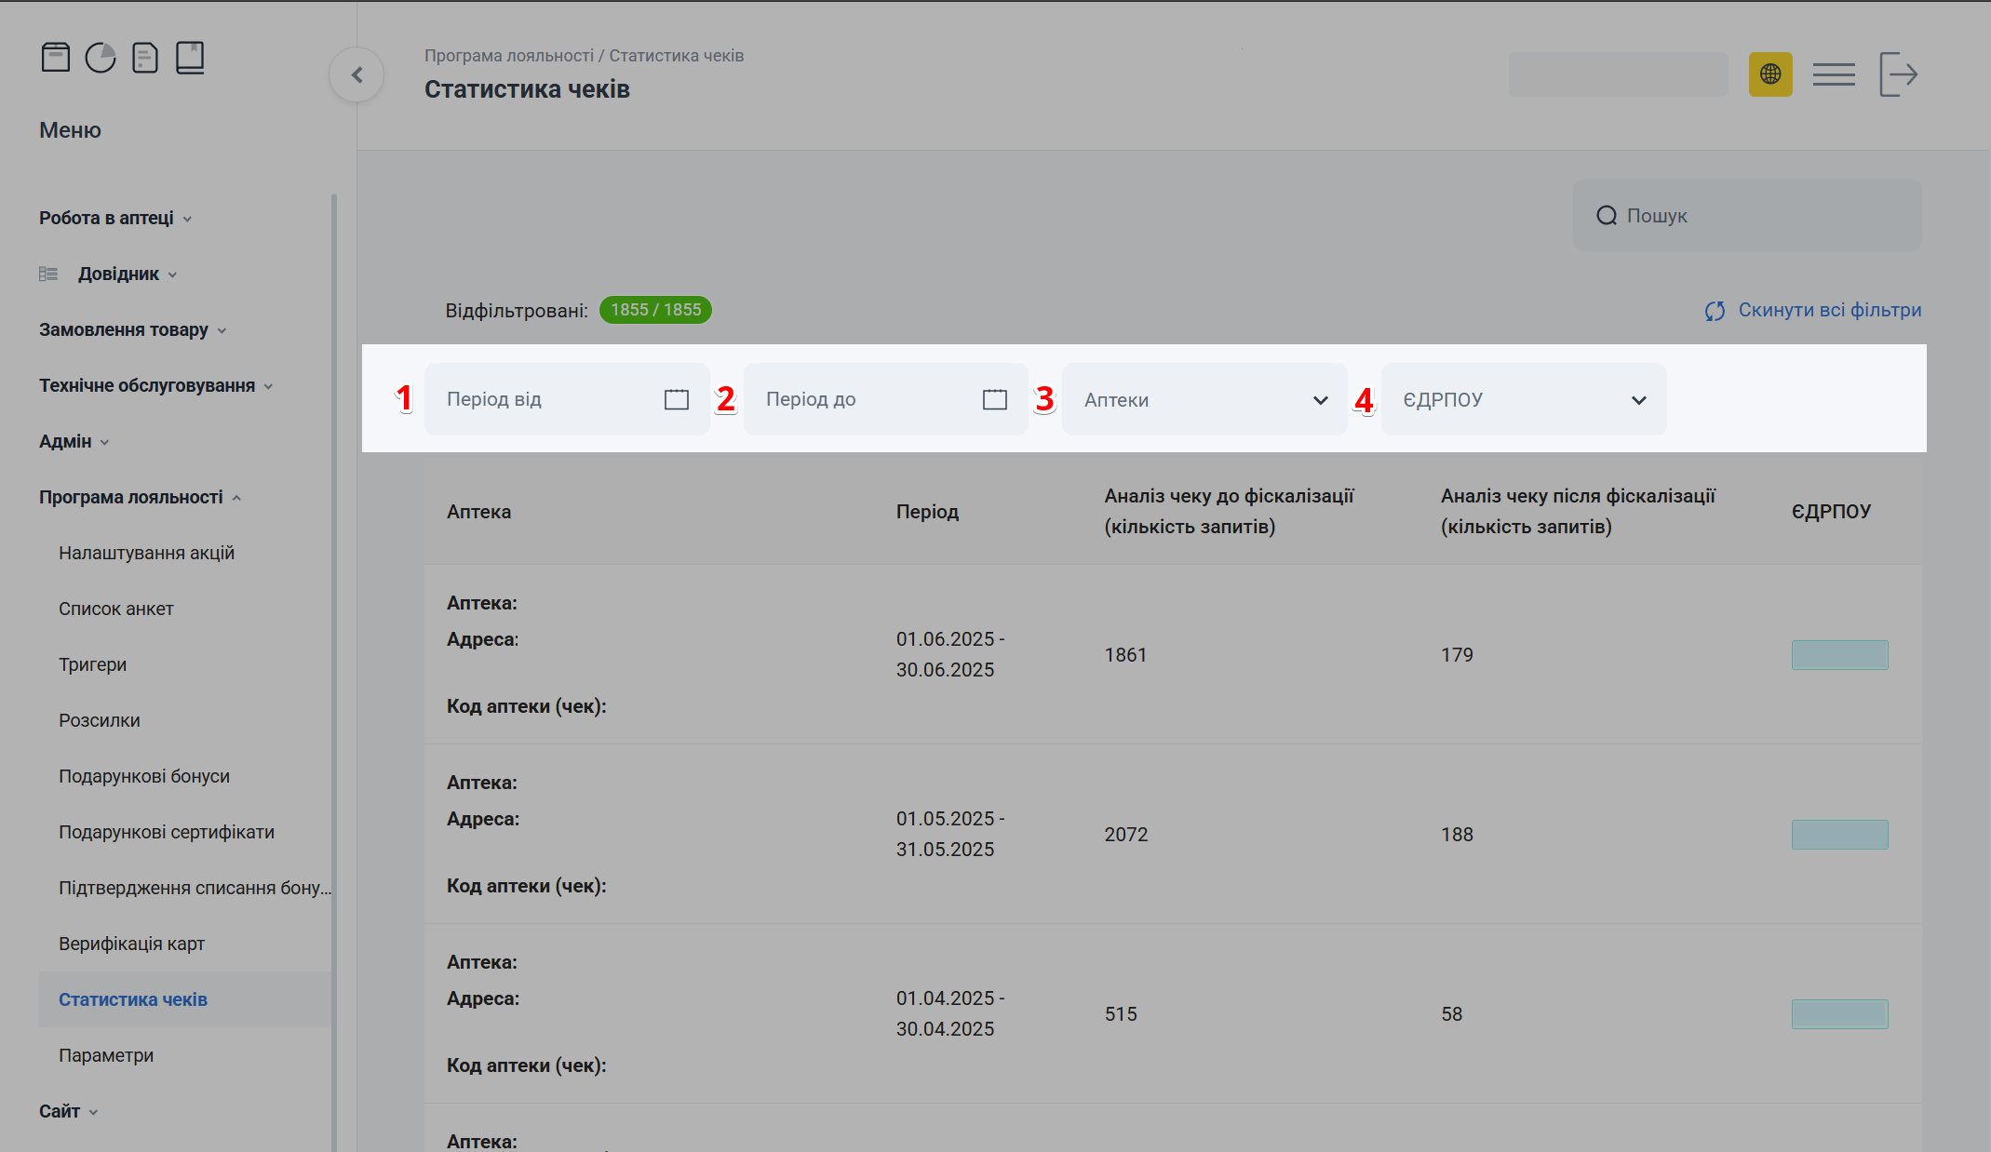Open calendar icon in 'Період від' field
The height and width of the screenshot is (1152, 1991).
click(677, 400)
